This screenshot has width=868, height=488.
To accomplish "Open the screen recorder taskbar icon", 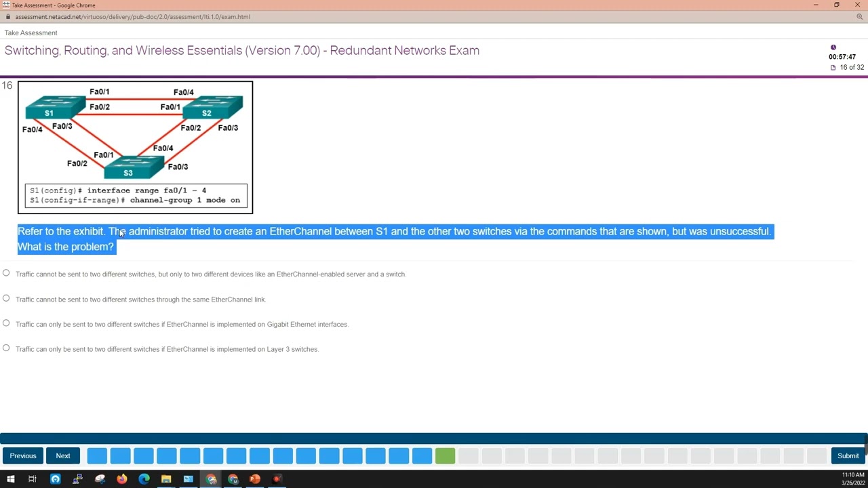I will click(277, 479).
